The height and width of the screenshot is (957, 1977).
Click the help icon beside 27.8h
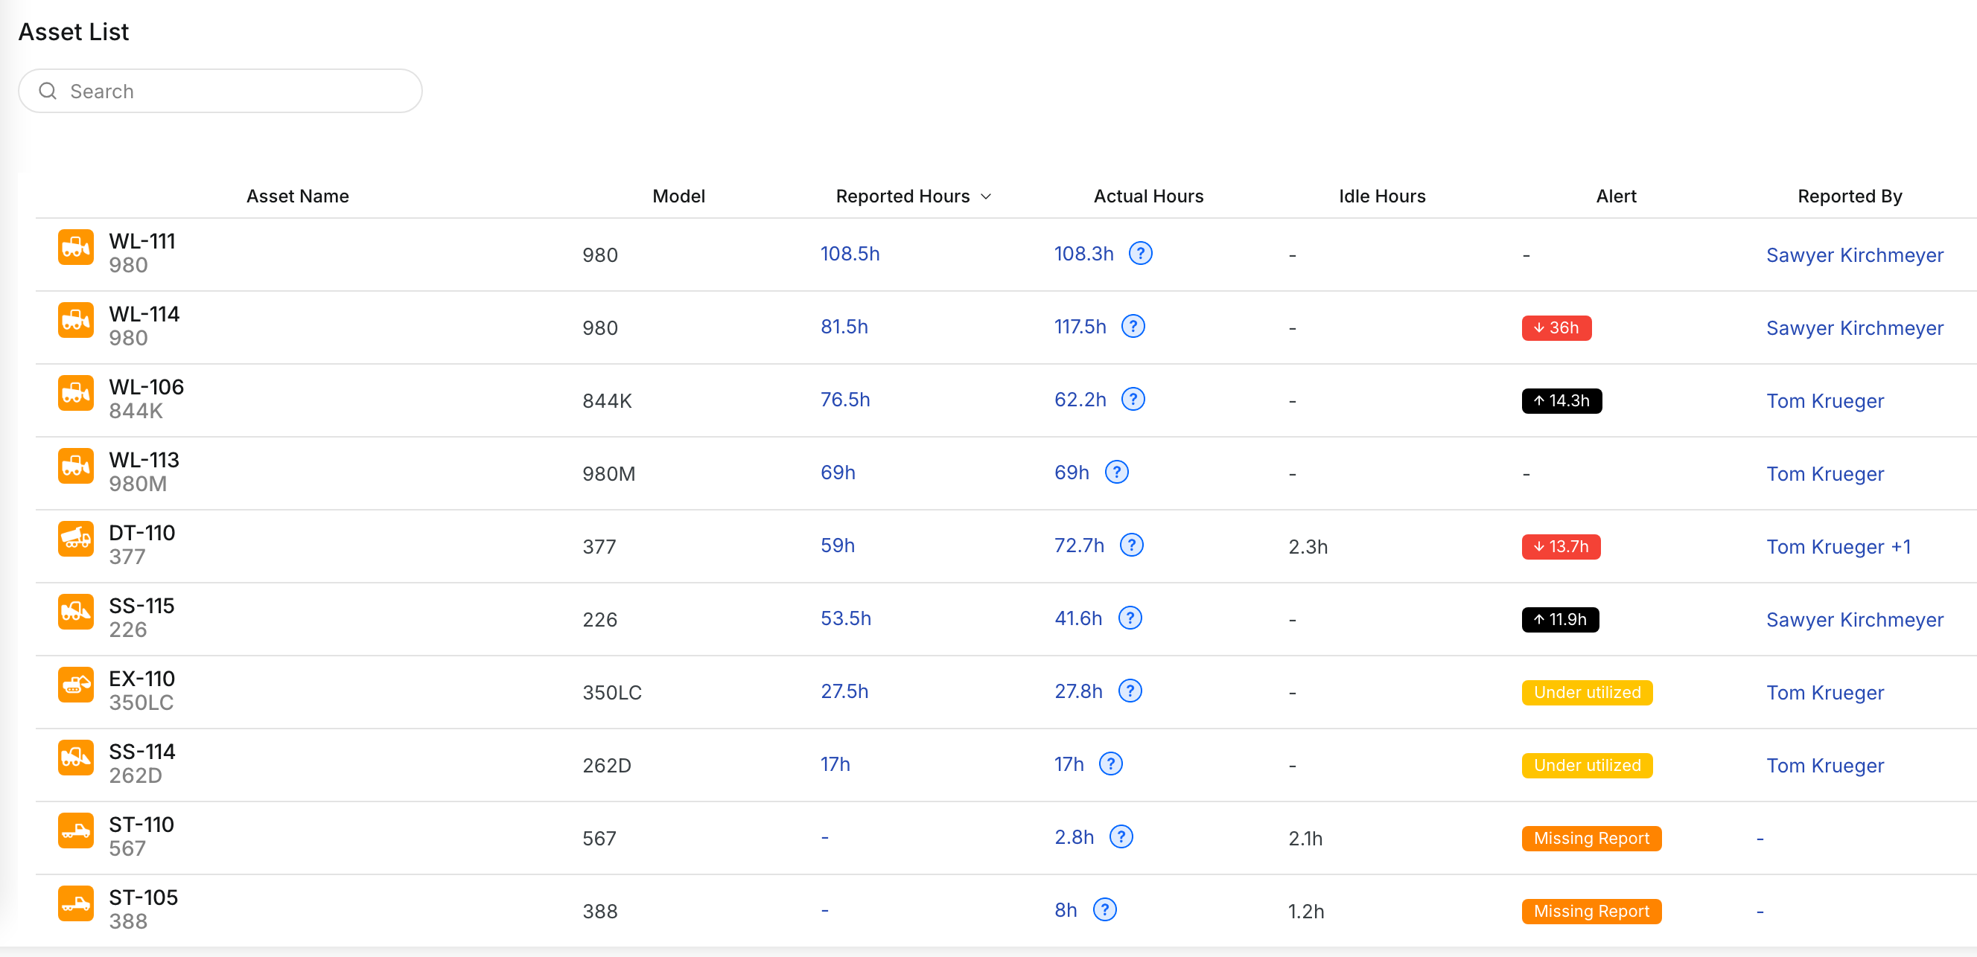coord(1130,690)
